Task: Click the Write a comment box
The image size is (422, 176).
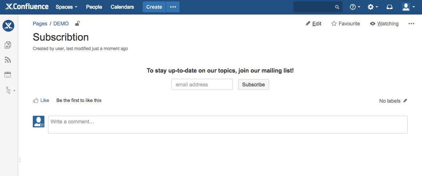Action: tap(228, 124)
